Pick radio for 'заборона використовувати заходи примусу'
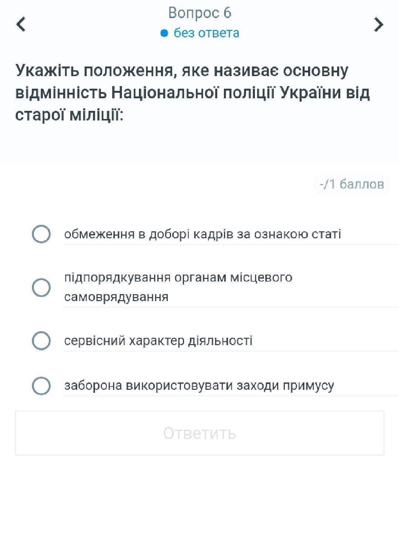 click(41, 386)
